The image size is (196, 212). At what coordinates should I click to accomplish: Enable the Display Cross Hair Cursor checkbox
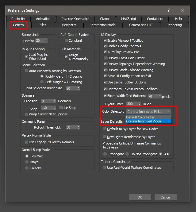(105, 58)
